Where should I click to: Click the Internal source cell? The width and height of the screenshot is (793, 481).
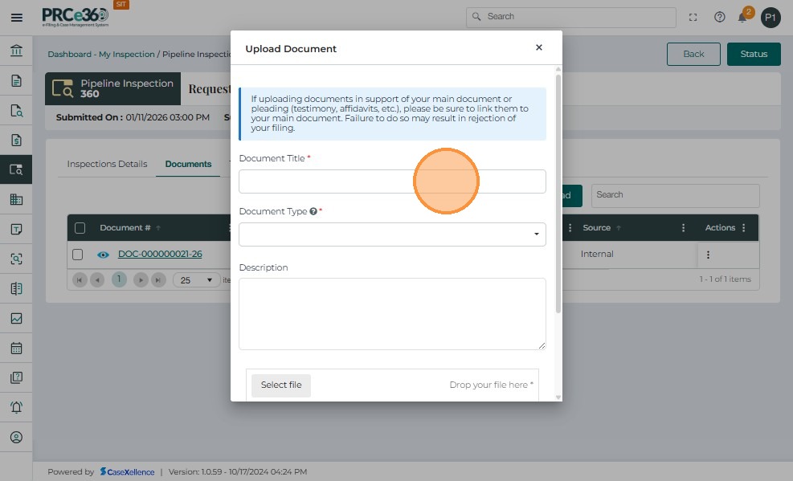pos(597,254)
